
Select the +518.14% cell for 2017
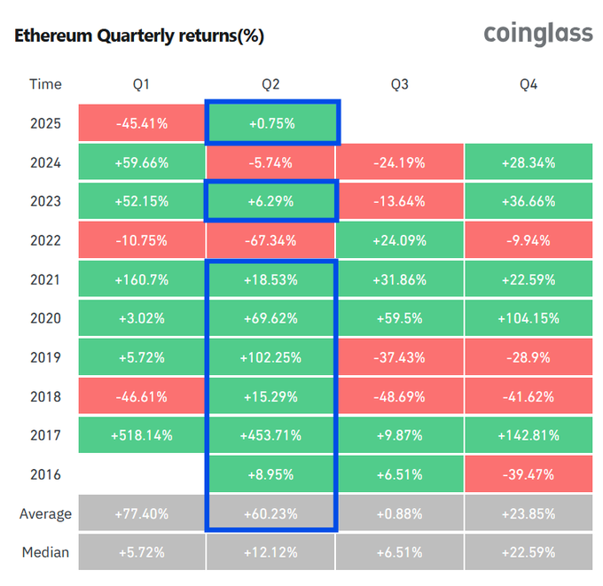pos(141,435)
